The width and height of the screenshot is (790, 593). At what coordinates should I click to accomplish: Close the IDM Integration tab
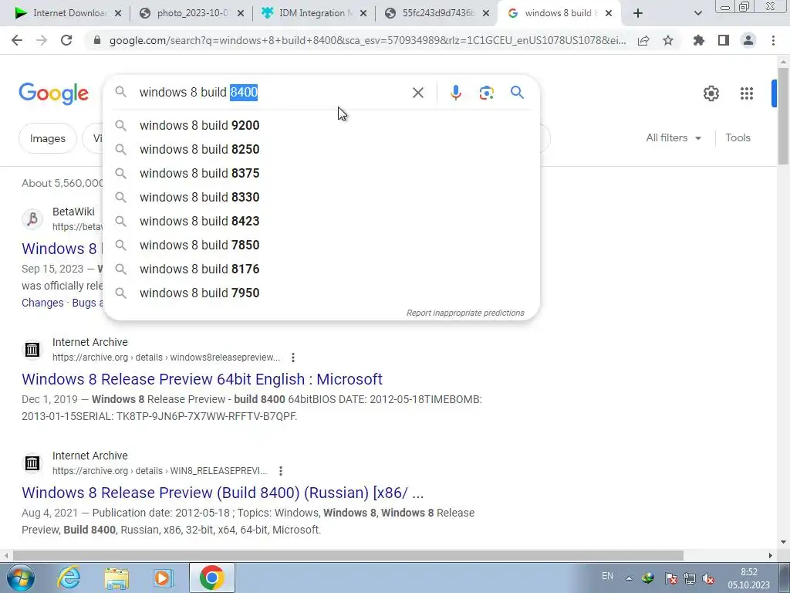[x=363, y=14]
